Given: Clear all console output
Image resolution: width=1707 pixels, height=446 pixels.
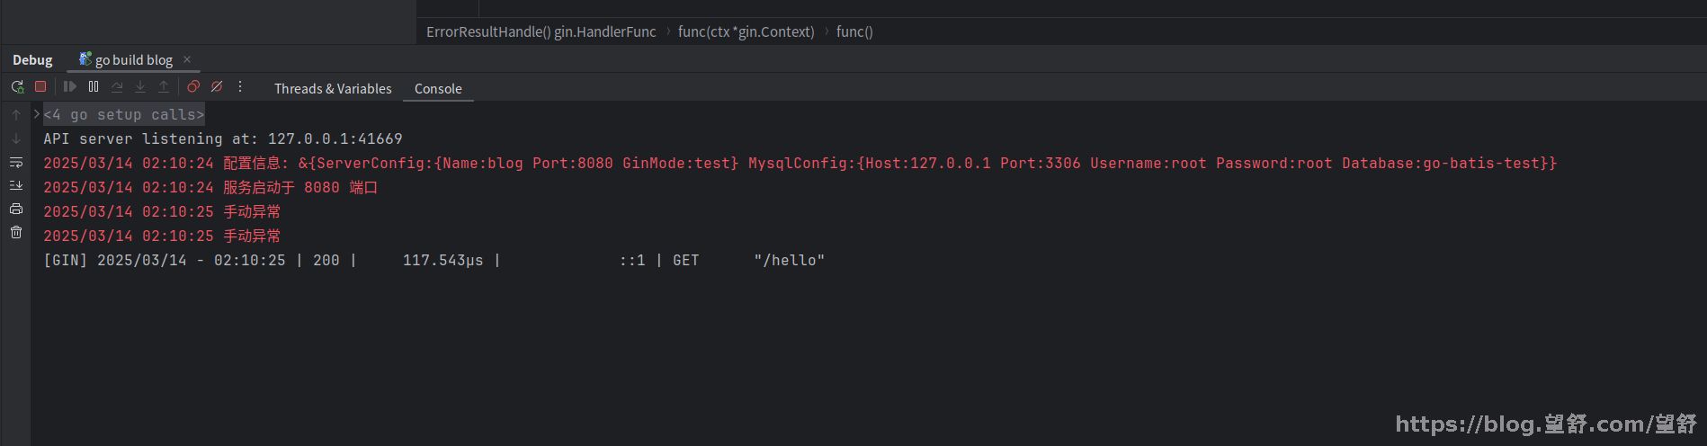Looking at the screenshot, I should pos(16,232).
